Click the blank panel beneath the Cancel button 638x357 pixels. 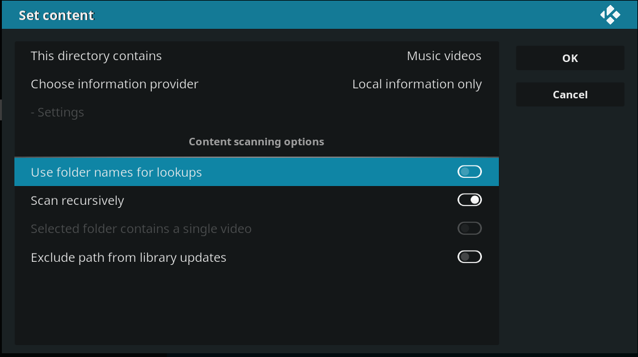click(570, 228)
